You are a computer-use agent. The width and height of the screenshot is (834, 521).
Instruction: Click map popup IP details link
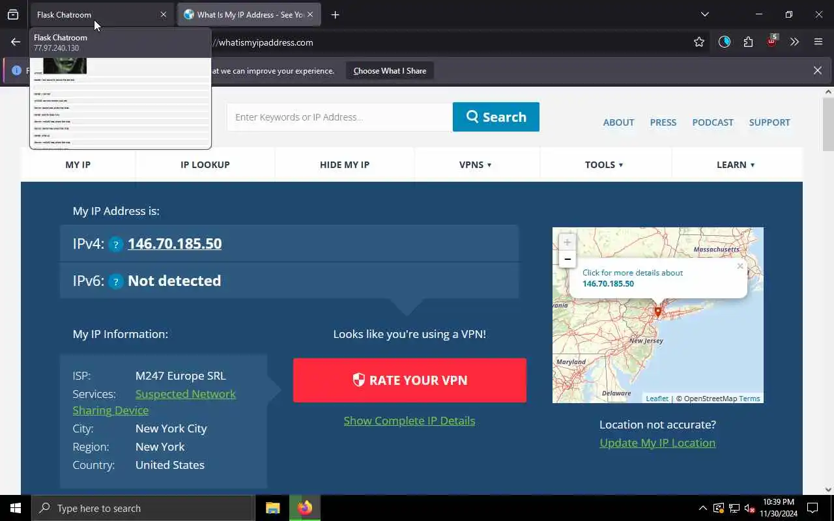click(632, 278)
